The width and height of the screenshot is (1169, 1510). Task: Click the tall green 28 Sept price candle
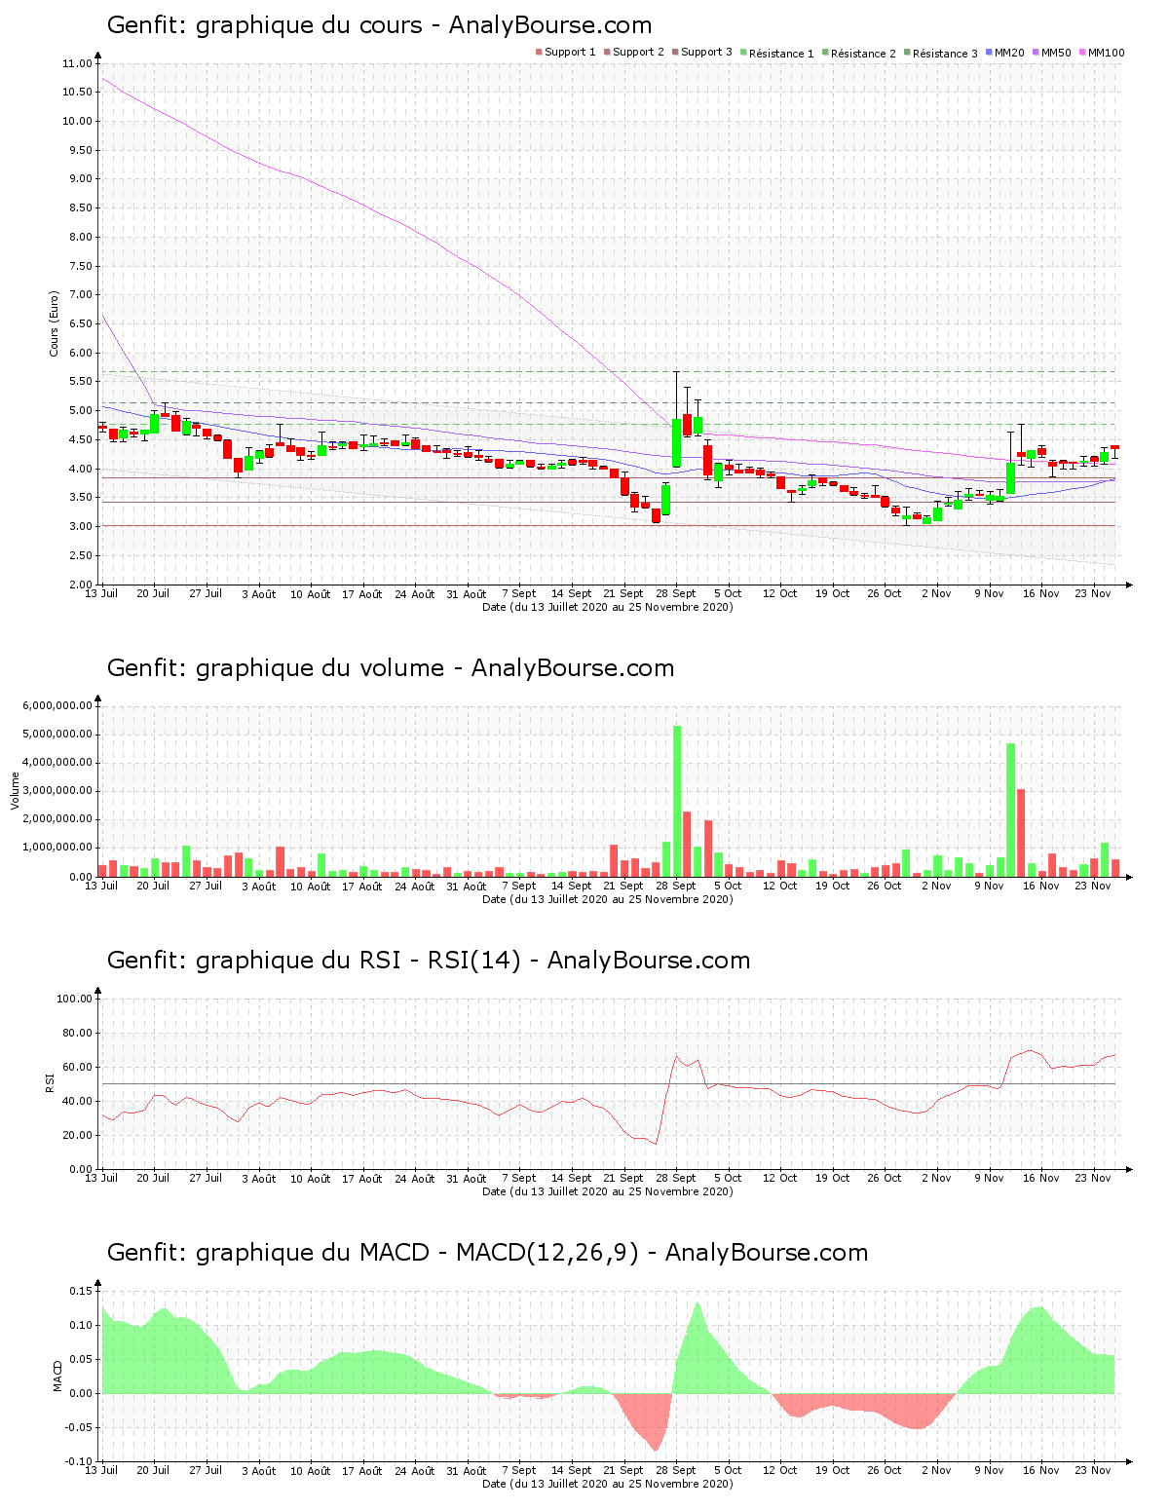point(676,443)
